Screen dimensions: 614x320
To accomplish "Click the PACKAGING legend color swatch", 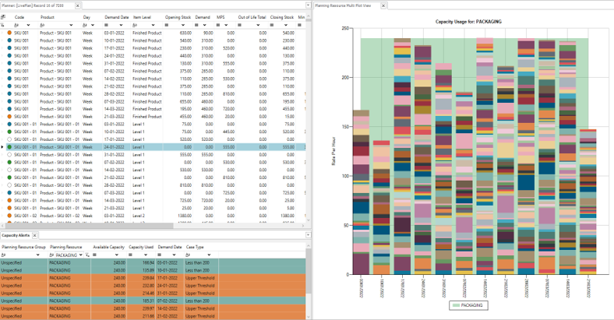I will (457, 306).
